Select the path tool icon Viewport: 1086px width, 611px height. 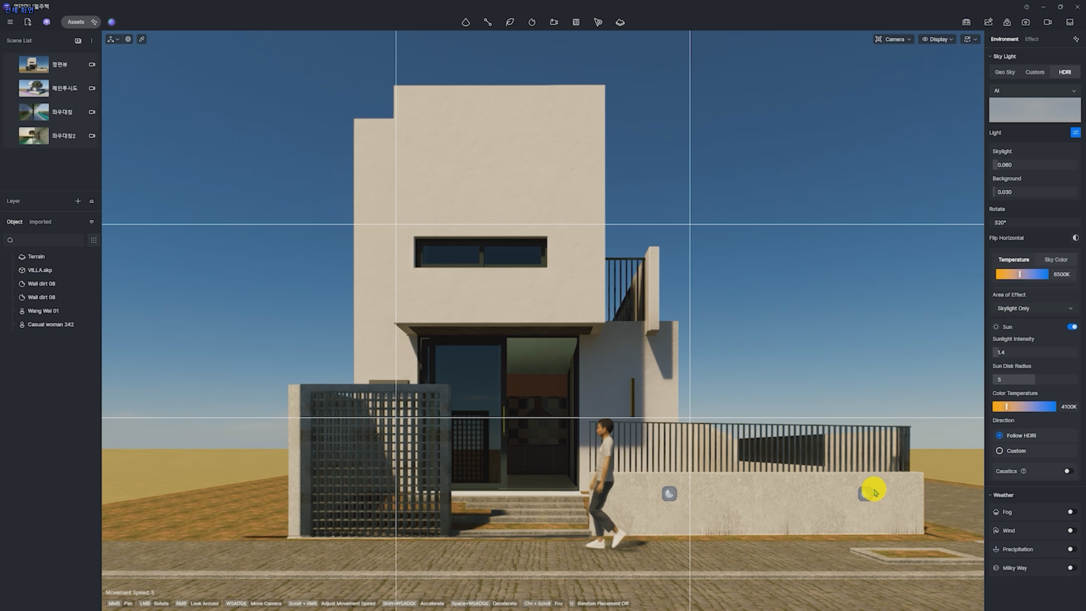point(488,22)
